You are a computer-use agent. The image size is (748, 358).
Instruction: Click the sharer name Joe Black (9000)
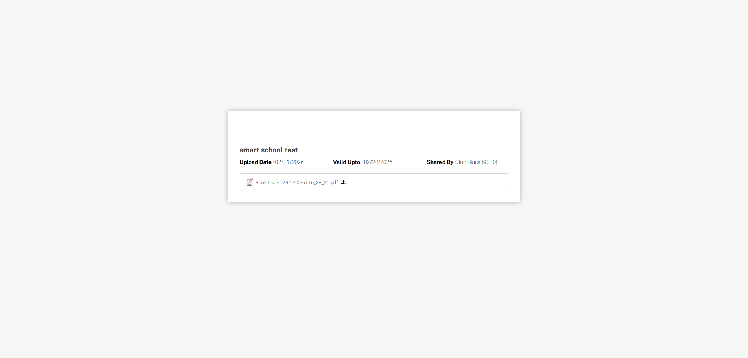click(477, 162)
